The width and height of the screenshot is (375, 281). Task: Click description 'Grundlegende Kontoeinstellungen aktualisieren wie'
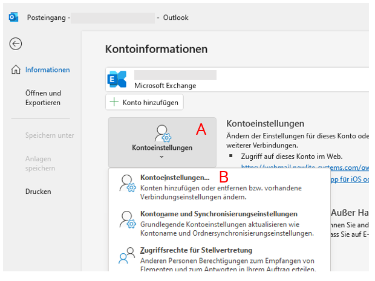point(220,224)
